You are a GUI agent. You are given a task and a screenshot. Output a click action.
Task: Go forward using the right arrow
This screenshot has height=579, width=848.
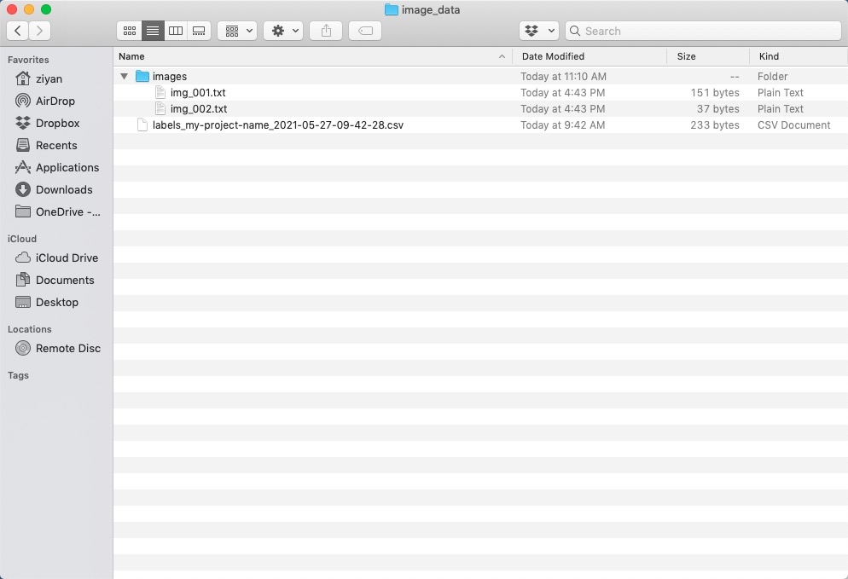point(39,31)
